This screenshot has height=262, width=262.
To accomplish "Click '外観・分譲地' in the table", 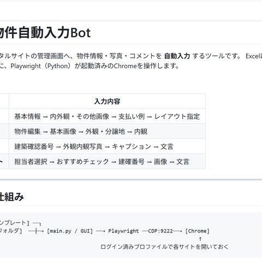I will (105, 132).
